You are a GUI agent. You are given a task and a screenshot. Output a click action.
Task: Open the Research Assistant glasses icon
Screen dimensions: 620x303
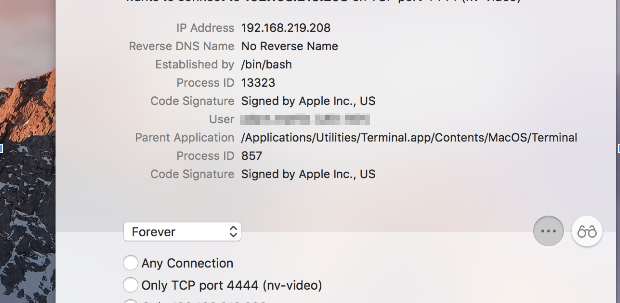pos(587,231)
